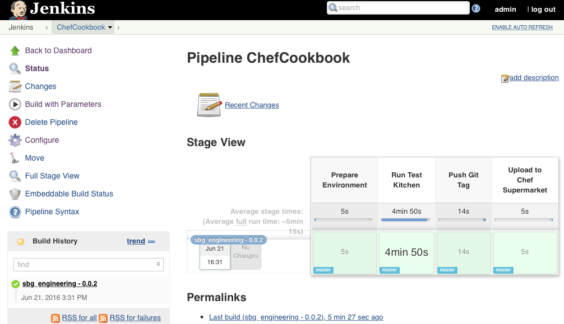Click the RSS for all feed icon

click(56, 318)
